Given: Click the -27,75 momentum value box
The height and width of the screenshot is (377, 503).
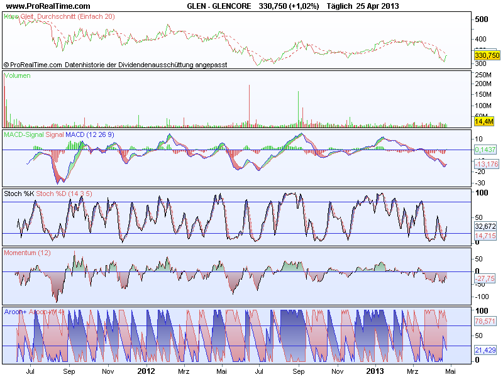Looking at the screenshot, I should [485, 278].
